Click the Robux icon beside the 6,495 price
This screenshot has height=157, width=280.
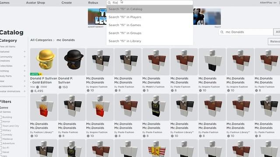click(x=32, y=91)
